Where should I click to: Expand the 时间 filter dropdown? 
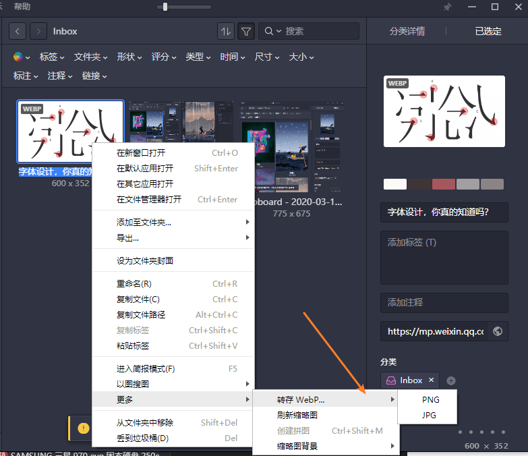click(233, 57)
